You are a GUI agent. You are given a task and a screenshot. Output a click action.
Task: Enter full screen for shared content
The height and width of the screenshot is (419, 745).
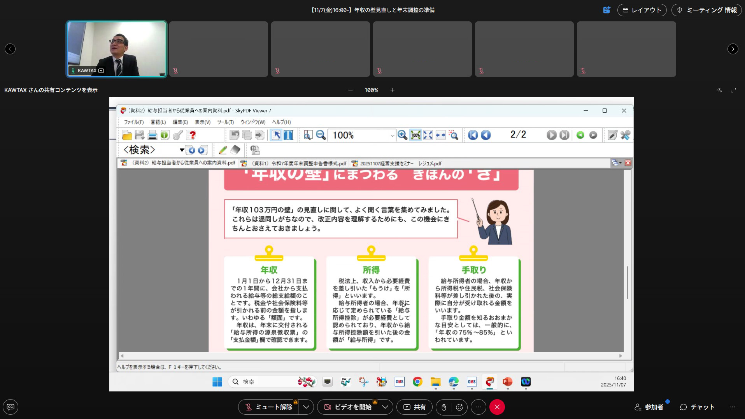[x=733, y=90]
